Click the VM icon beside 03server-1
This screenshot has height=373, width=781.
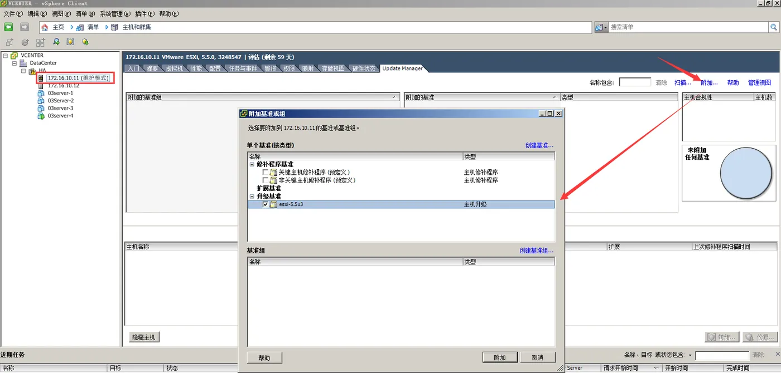pyautogui.click(x=41, y=94)
